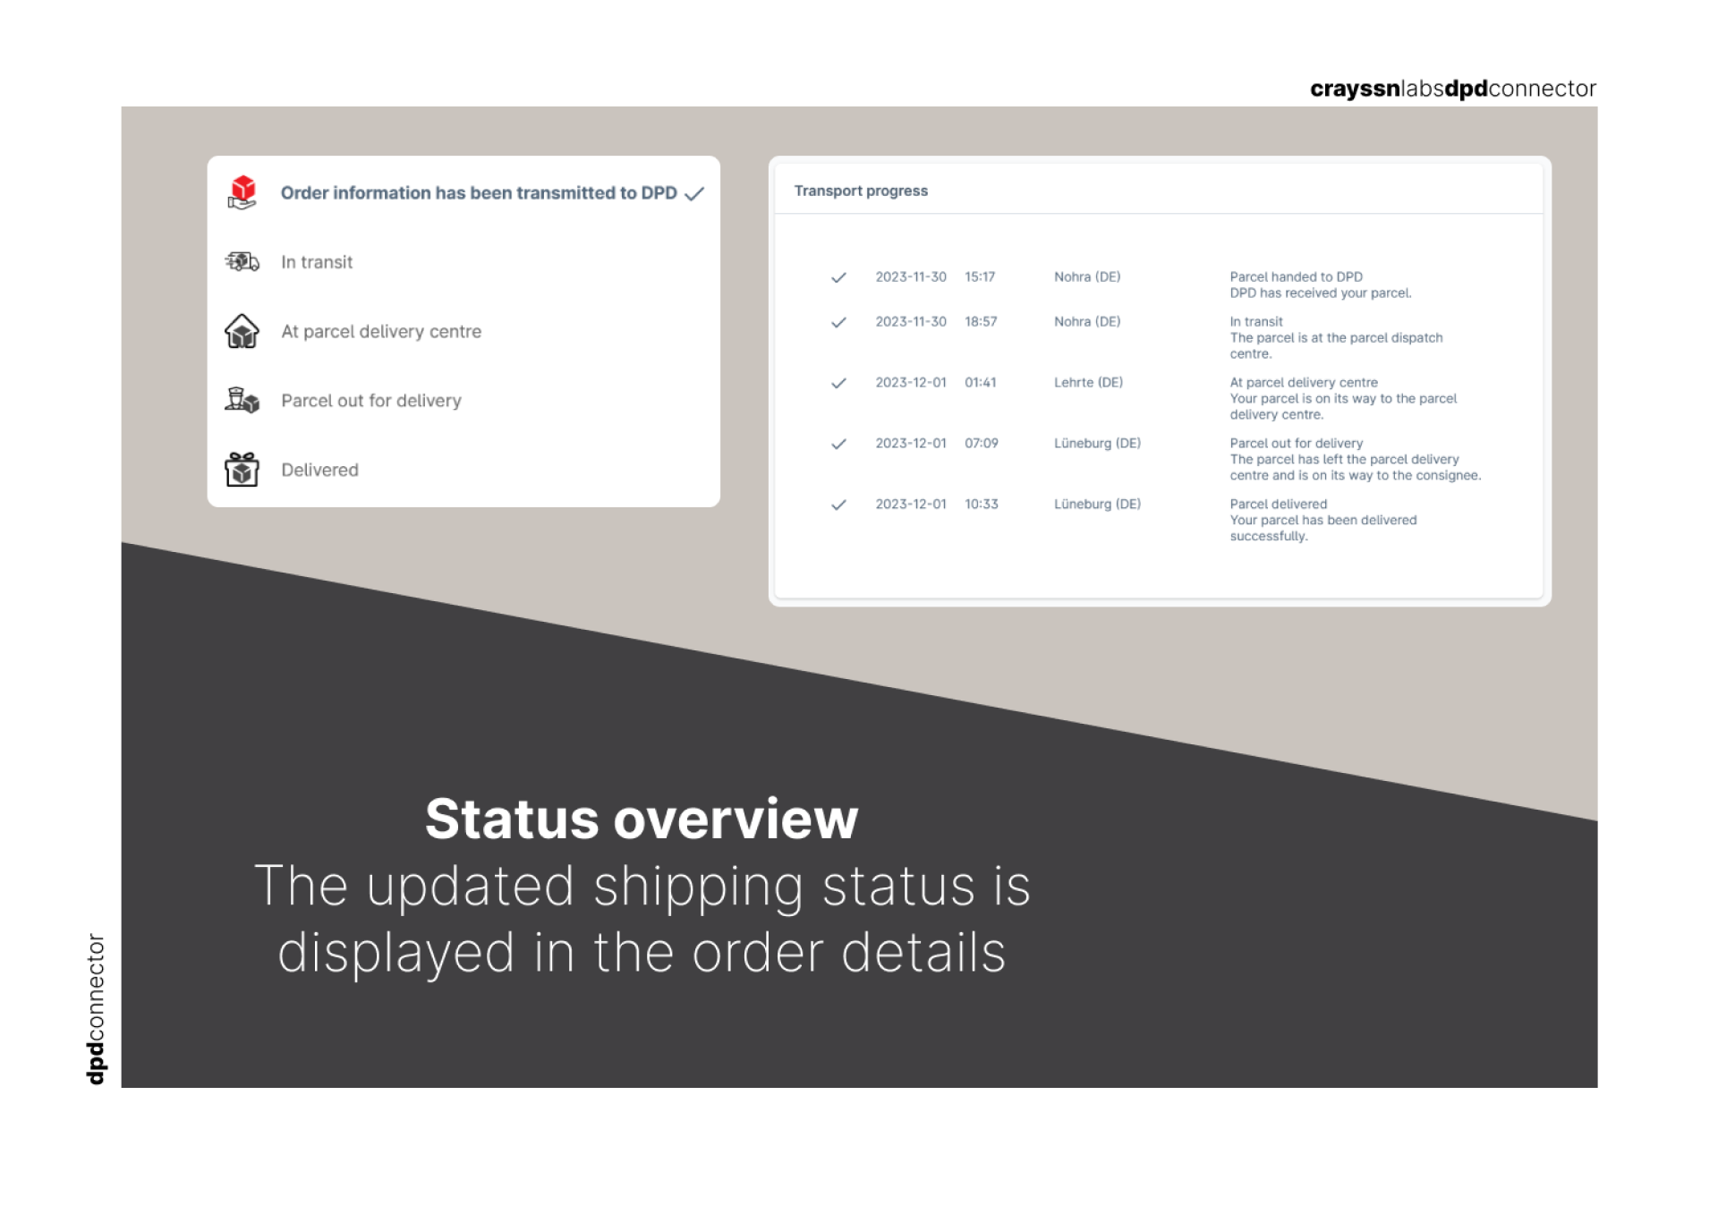Click the time 01:41
The width and height of the screenshot is (1718, 1214).
point(981,382)
